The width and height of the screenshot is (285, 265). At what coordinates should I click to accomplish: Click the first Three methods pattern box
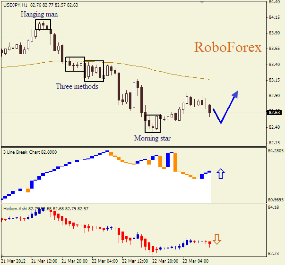(75, 64)
